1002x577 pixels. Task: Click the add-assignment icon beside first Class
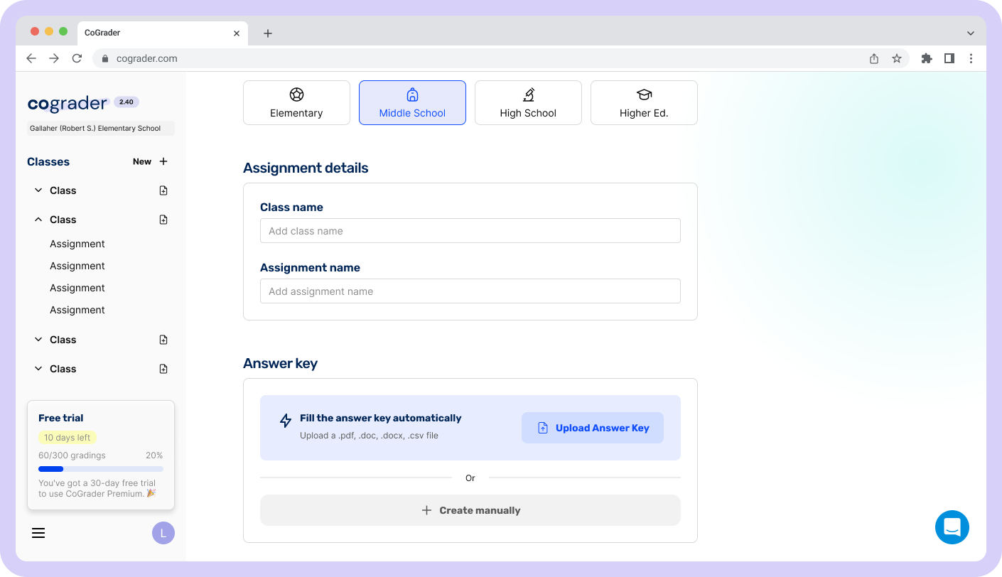tap(163, 190)
